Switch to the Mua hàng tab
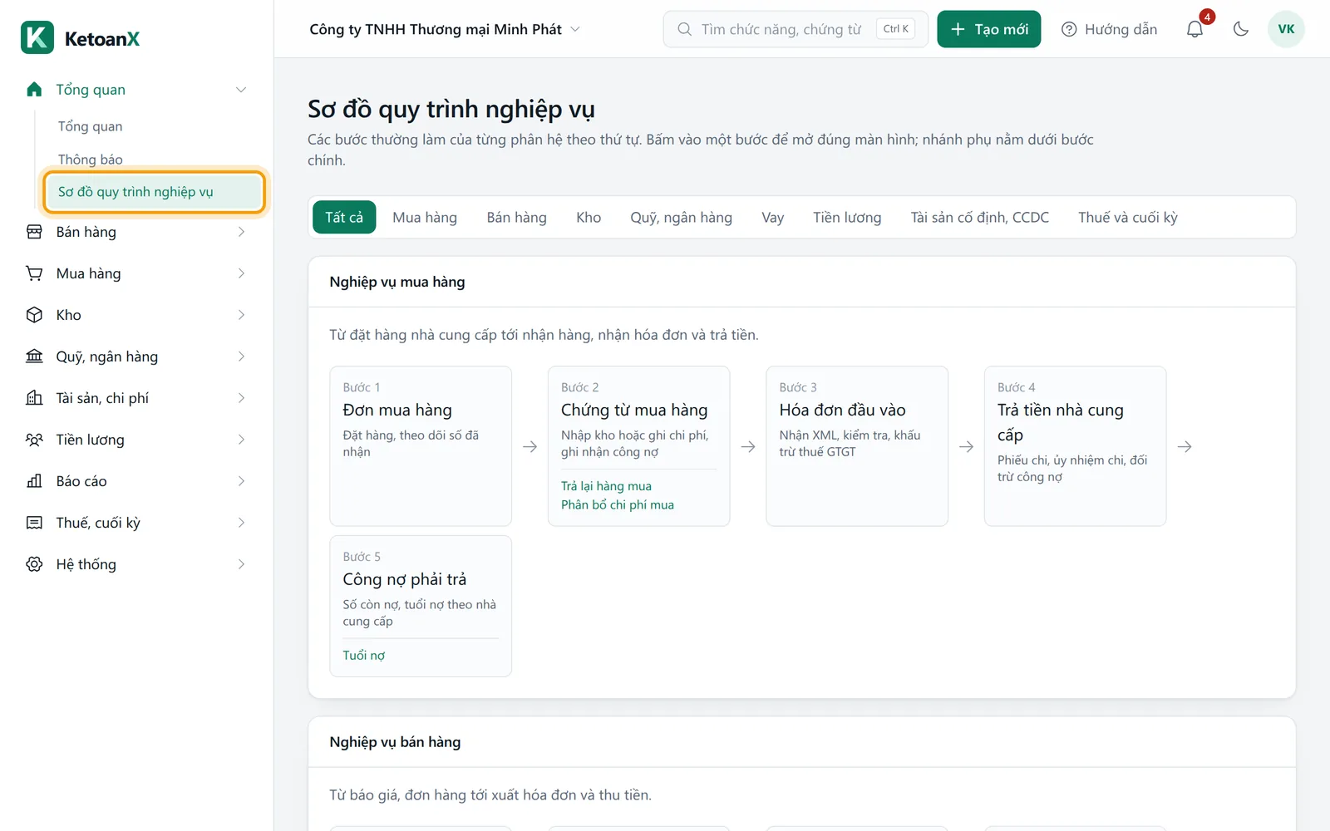1330x831 pixels. 425,217
